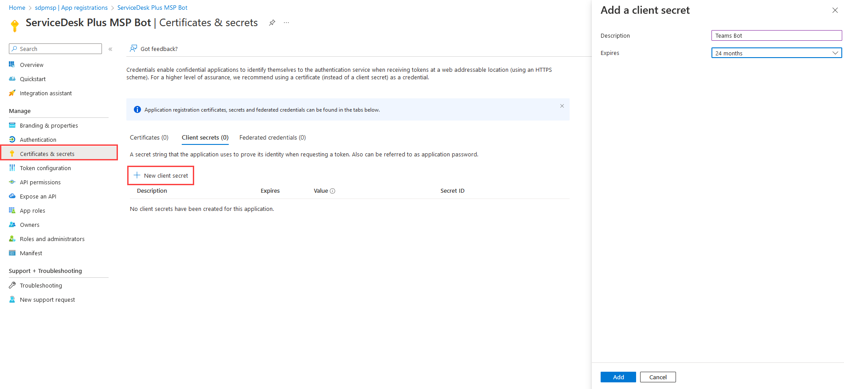Open the Expose an API cloud icon

tap(12, 196)
